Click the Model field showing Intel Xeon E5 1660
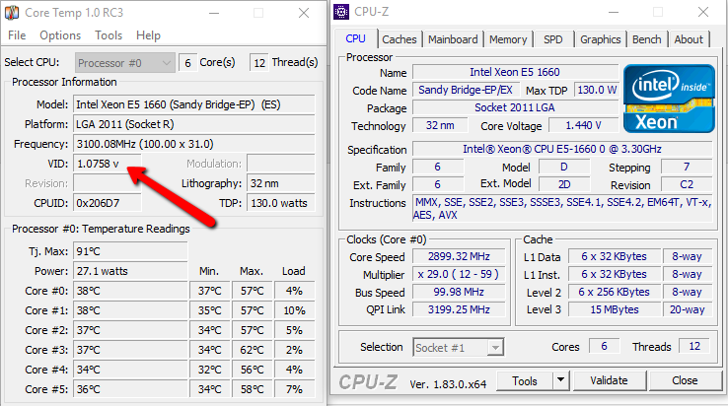 click(x=194, y=104)
